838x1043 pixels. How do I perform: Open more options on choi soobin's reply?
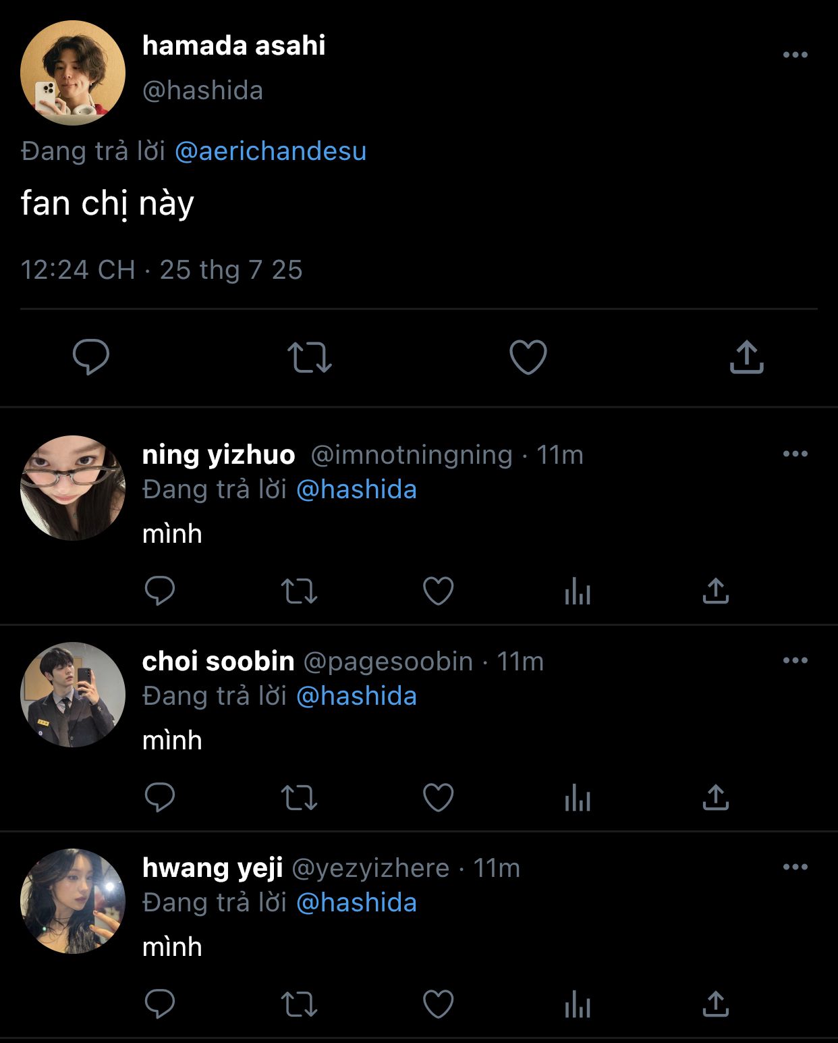coord(795,661)
